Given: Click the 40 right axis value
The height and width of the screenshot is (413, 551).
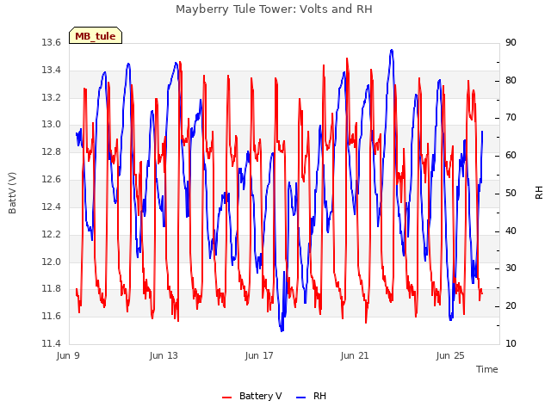Looking at the screenshot, I should (511, 231).
